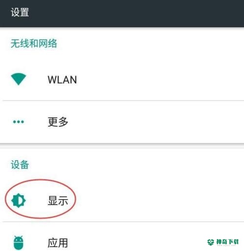Click the 神奇下载 watermark text
Screen dimensions: 244x251
pos(227,242)
